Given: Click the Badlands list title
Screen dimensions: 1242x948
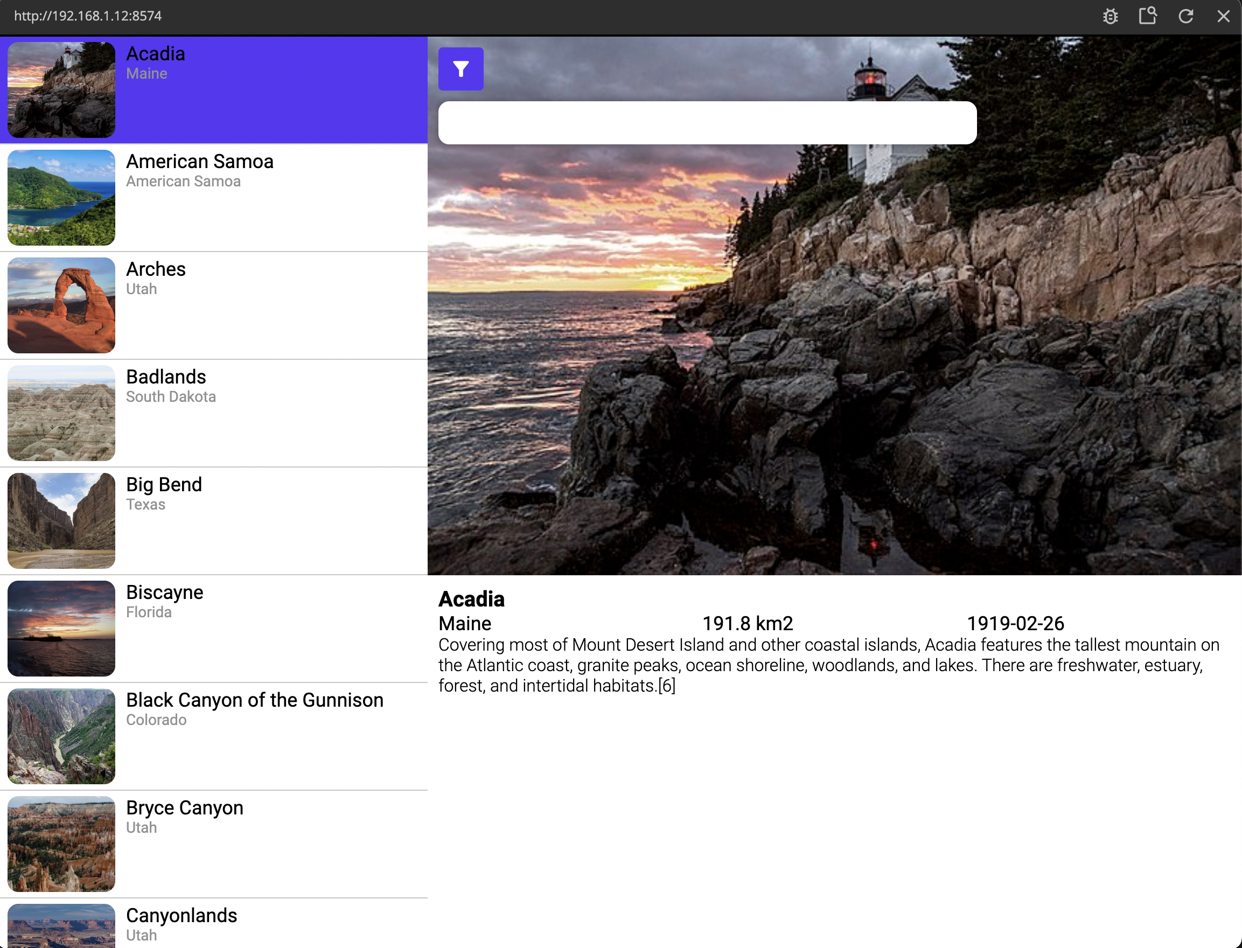Looking at the screenshot, I should (x=166, y=377).
